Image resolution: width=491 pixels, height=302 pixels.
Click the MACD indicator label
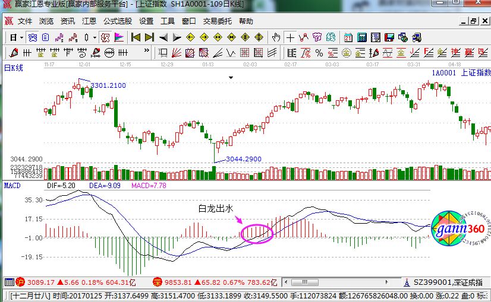coord(12,186)
